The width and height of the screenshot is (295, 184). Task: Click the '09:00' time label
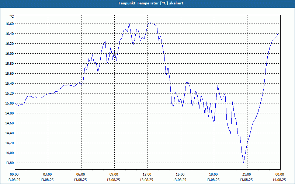pyautogui.click(x=114, y=174)
